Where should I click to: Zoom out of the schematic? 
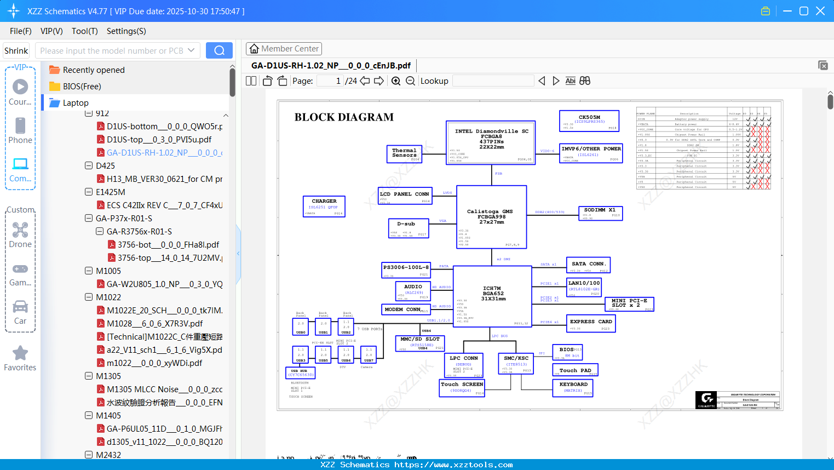pos(410,81)
